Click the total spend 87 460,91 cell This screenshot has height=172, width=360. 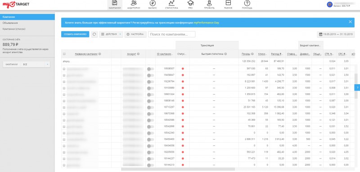[x=278, y=61]
